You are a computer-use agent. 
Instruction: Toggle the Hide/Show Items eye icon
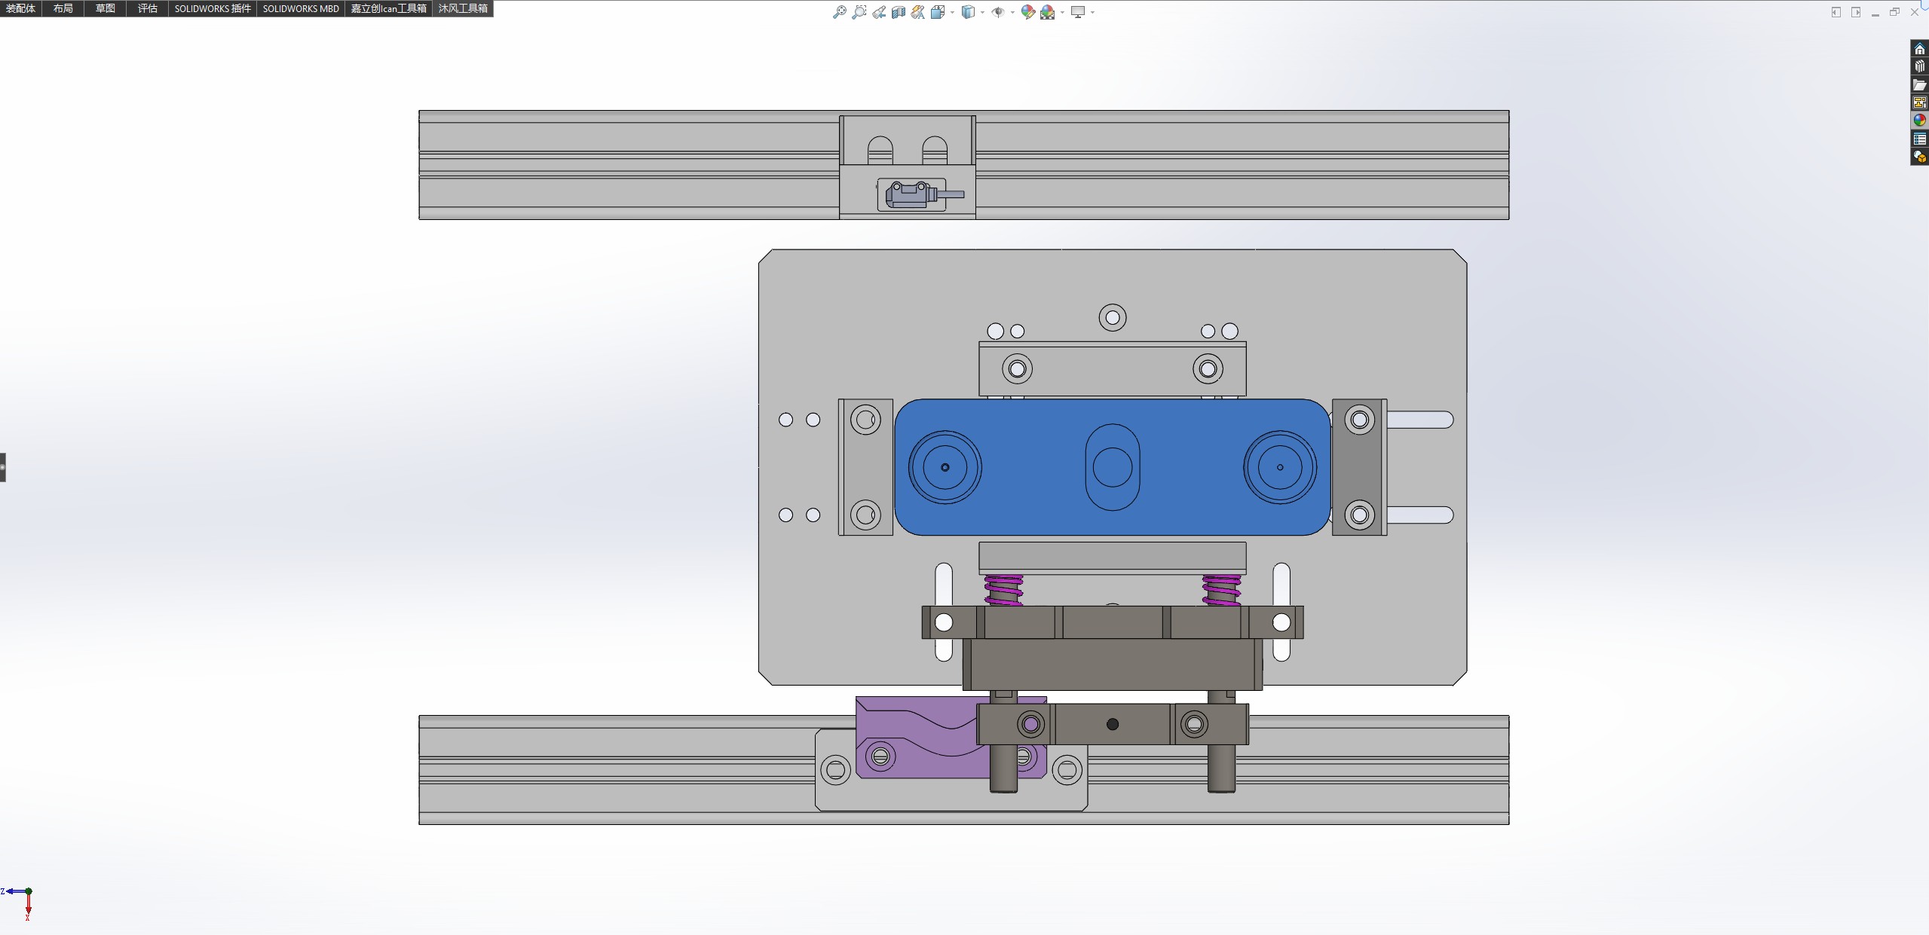997,12
